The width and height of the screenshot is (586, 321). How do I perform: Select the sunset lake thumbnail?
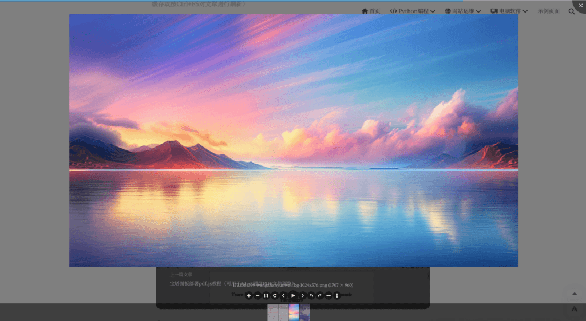[x=294, y=312]
